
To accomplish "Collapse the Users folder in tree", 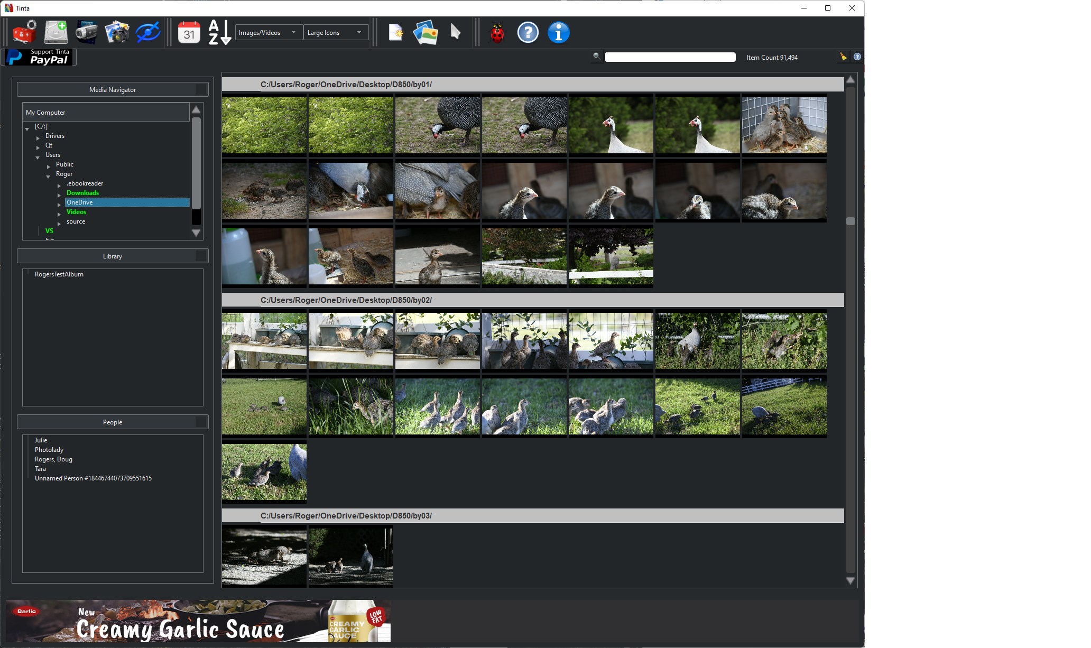I will pyautogui.click(x=38, y=158).
